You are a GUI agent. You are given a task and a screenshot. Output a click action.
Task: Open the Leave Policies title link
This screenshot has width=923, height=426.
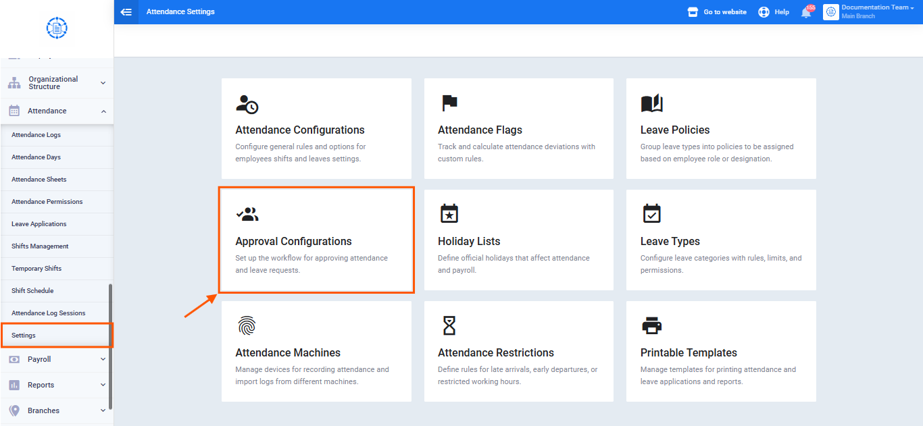pos(675,130)
